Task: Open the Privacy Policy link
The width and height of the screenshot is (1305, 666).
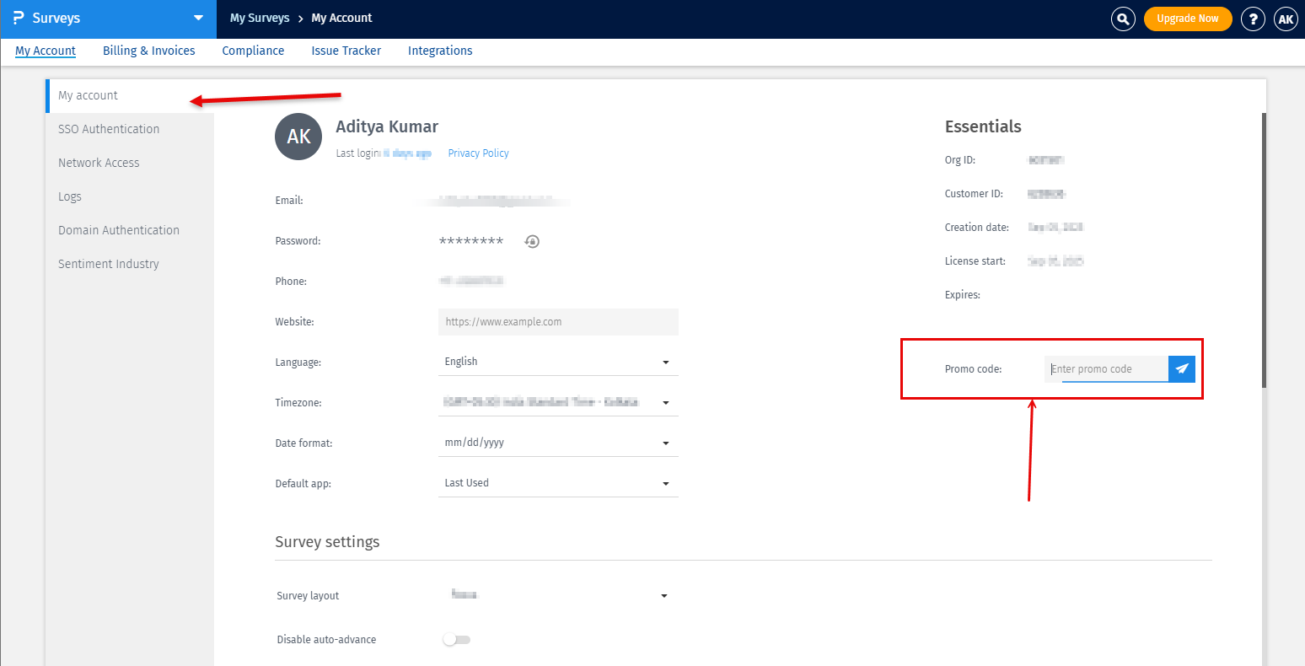Action: point(478,153)
